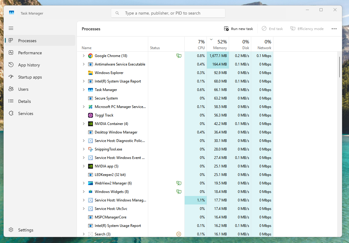Viewport: 349px width, 243px height.
Task: Open the Services page
Action: click(x=40, y=113)
